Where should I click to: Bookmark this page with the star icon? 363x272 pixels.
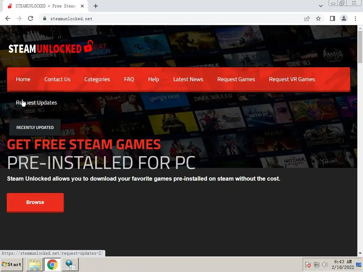318,18
